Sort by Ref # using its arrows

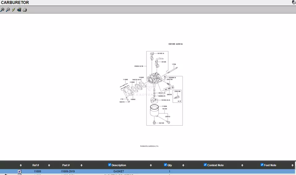coord(49,165)
